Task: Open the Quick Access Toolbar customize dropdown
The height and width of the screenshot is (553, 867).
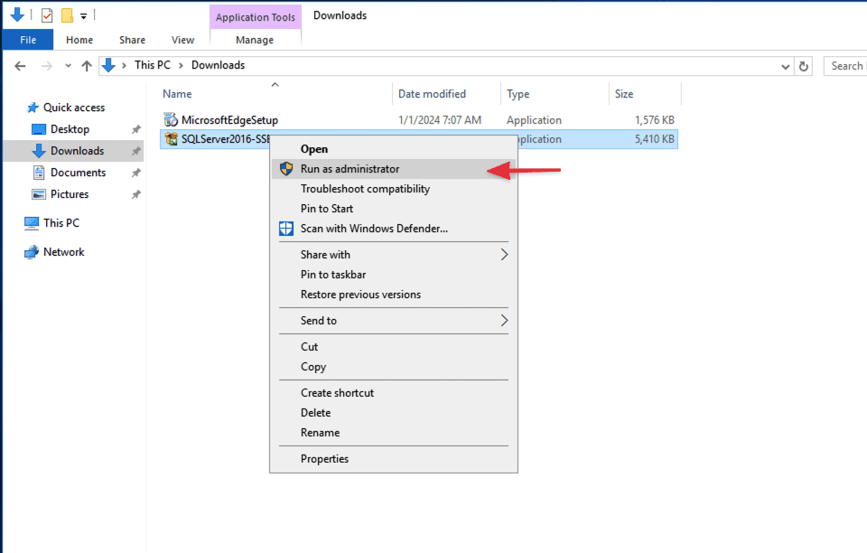Action: pyautogui.click(x=83, y=16)
